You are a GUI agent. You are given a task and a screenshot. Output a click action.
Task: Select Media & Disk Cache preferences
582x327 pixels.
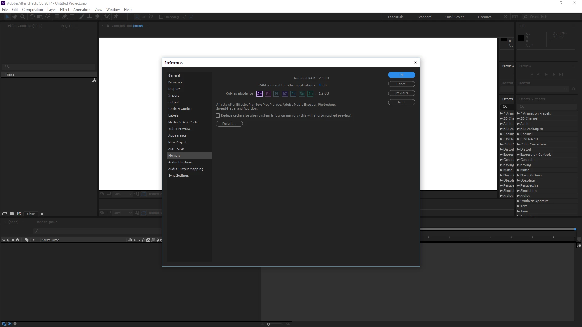[189, 122]
